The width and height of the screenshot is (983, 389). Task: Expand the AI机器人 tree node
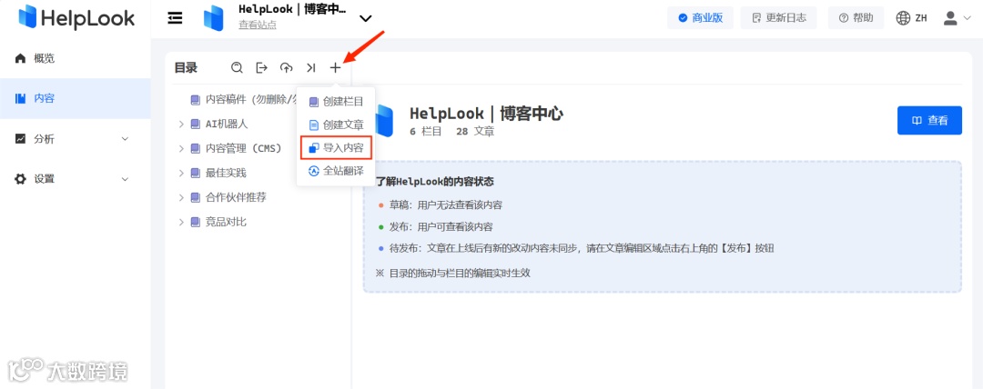[181, 124]
